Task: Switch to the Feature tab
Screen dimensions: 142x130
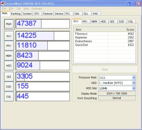Action: [x=48, y=14]
